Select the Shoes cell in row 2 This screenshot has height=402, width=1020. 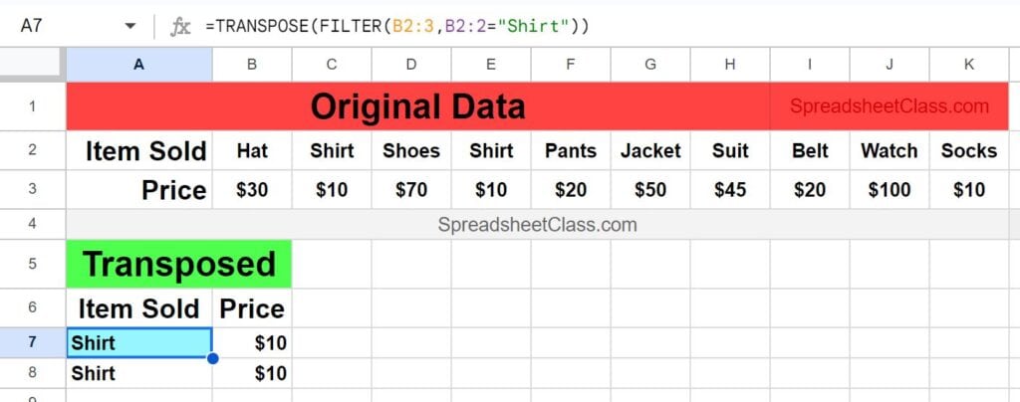point(411,150)
